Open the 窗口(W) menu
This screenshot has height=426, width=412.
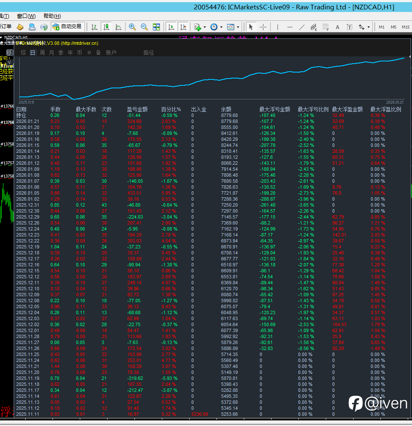tap(26, 16)
